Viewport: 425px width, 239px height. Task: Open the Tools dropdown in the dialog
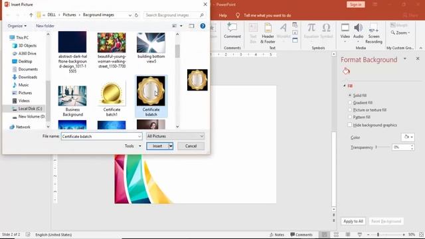[x=133, y=146]
